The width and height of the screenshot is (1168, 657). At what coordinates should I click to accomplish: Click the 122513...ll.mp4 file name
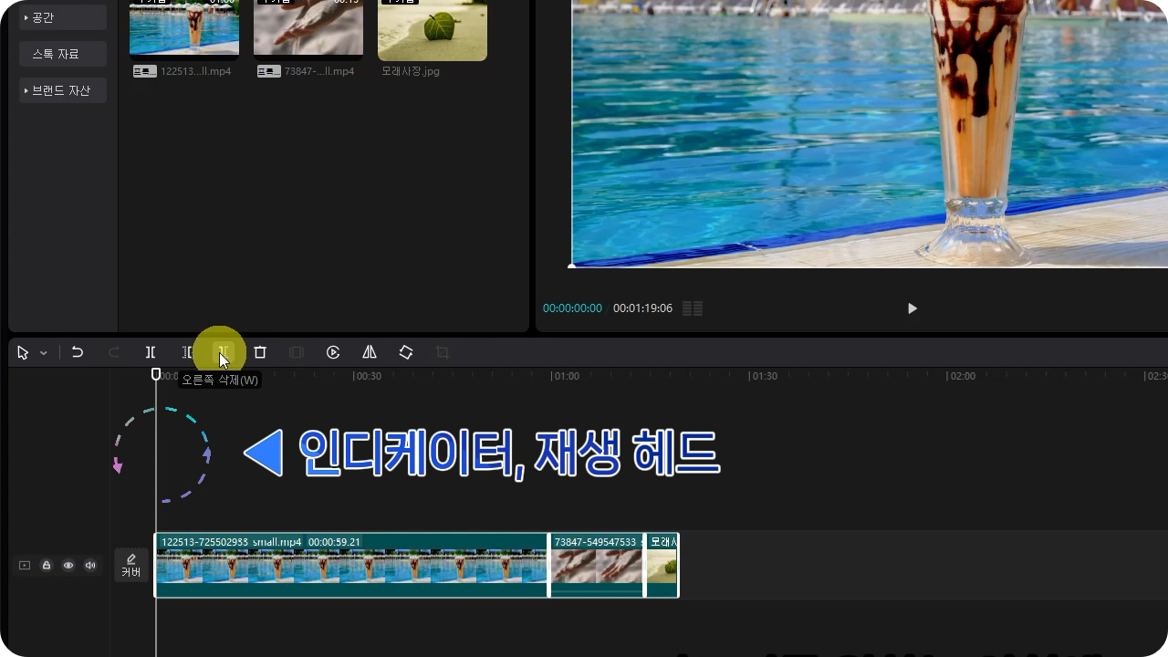click(x=195, y=71)
